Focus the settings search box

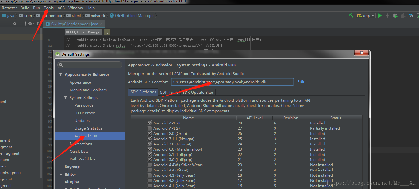(90, 65)
